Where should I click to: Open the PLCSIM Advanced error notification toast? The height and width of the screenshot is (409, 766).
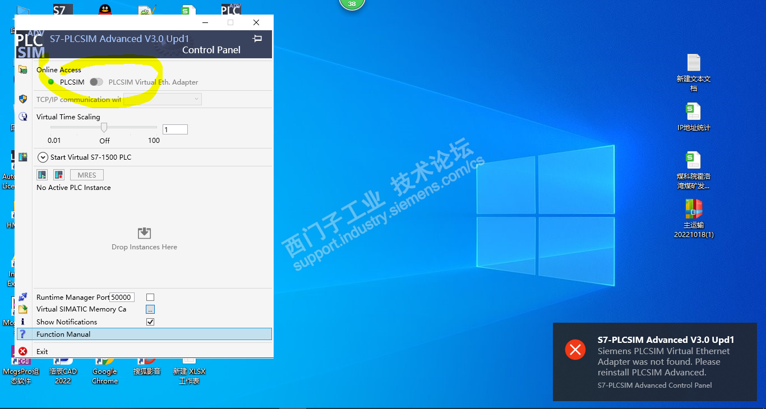coord(654,362)
